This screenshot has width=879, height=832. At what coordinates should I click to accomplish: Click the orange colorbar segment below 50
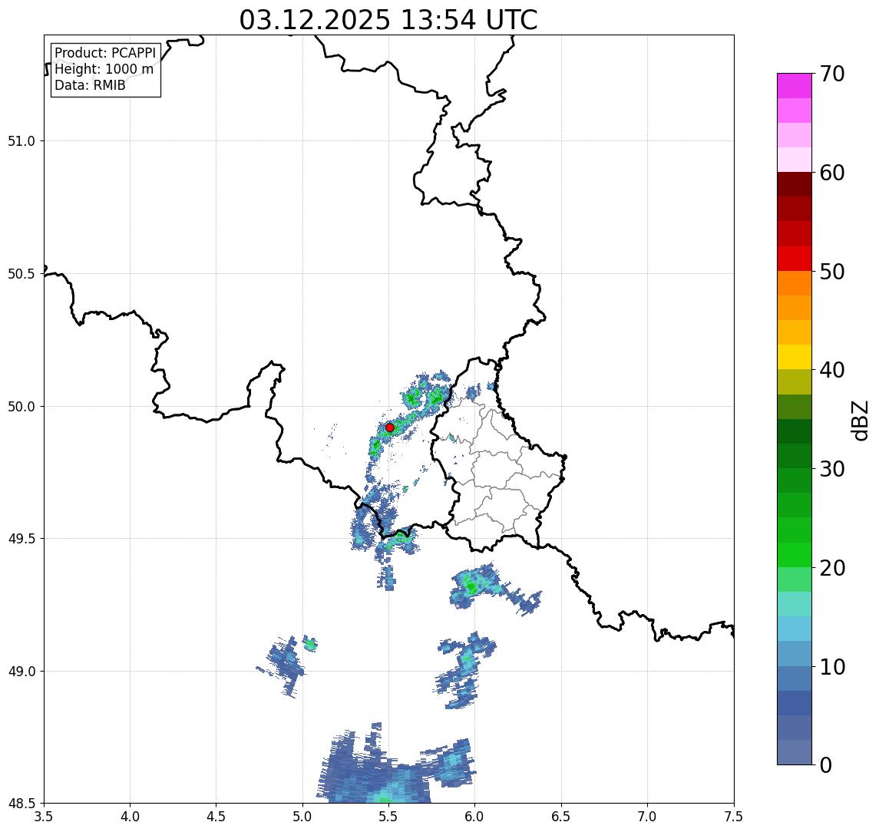point(795,283)
